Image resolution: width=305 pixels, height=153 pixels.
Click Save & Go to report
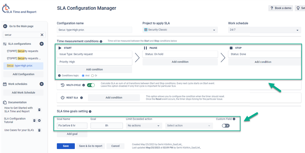tap(91, 146)
